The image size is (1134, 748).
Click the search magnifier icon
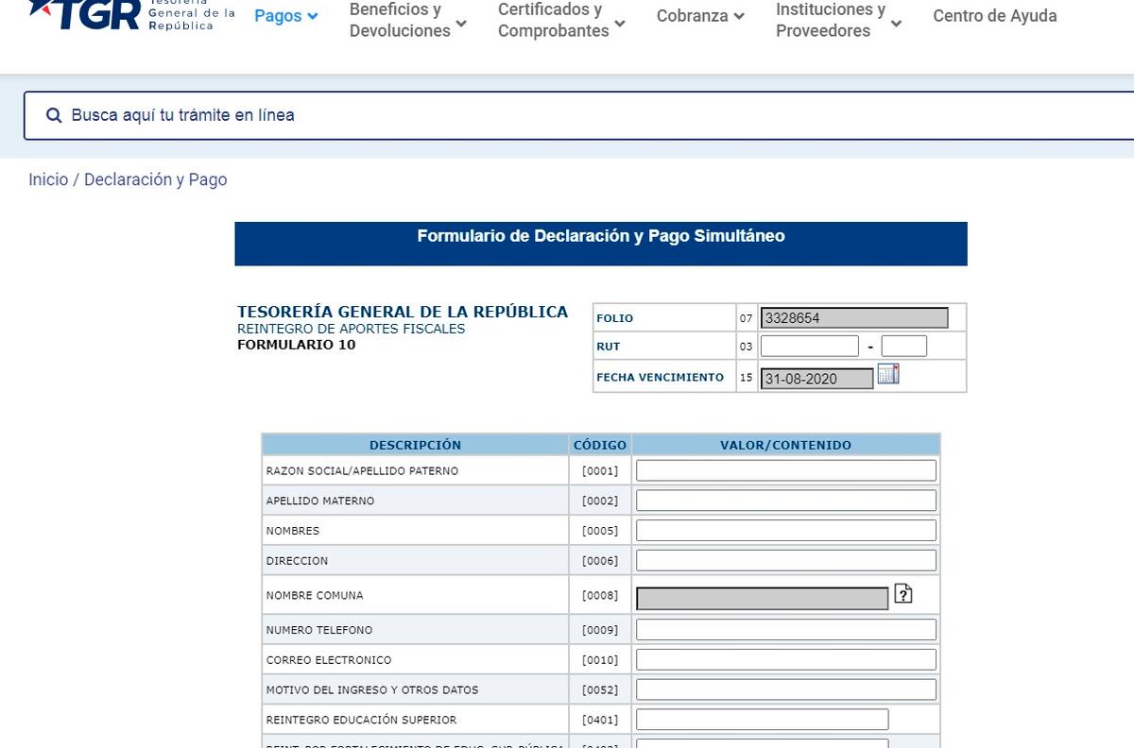tap(54, 115)
